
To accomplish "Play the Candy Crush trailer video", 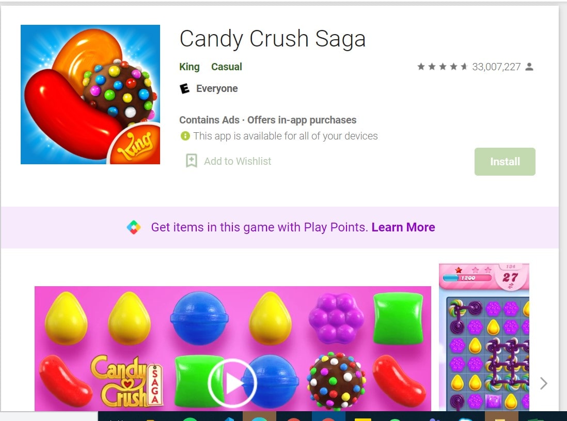I will pyautogui.click(x=232, y=383).
